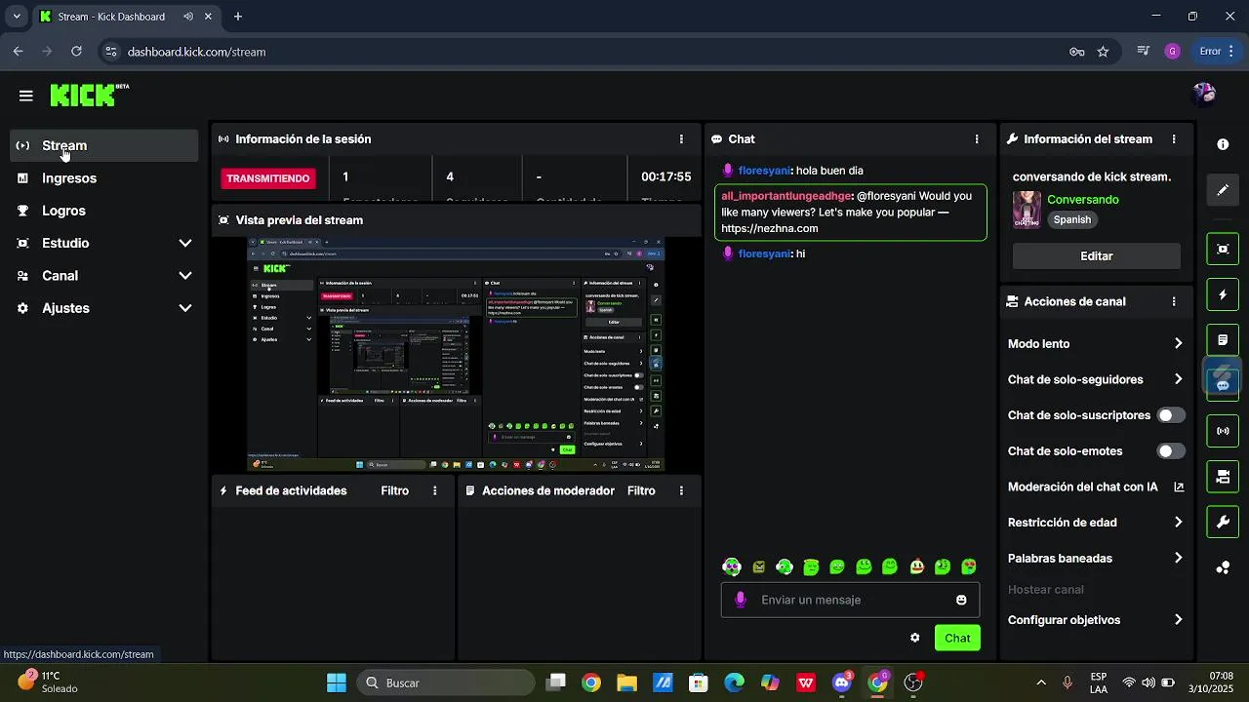Screen dimensions: 1249x702
Task: Insert the heart-eyes emote at row end
Action: pyautogui.click(x=969, y=566)
